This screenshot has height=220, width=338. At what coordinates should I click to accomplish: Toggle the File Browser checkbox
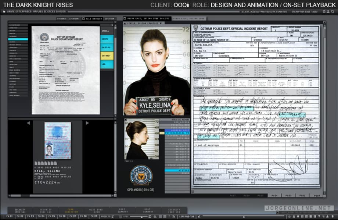click(x=83, y=18)
